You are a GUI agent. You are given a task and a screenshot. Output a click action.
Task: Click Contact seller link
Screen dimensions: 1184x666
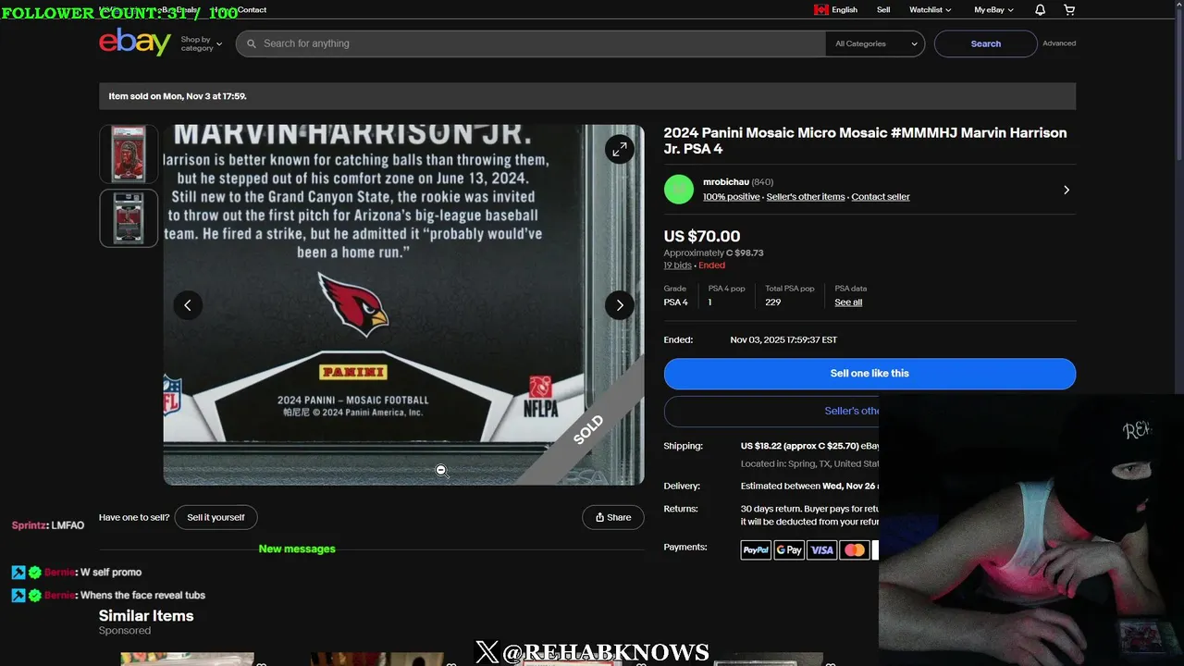pos(881,197)
